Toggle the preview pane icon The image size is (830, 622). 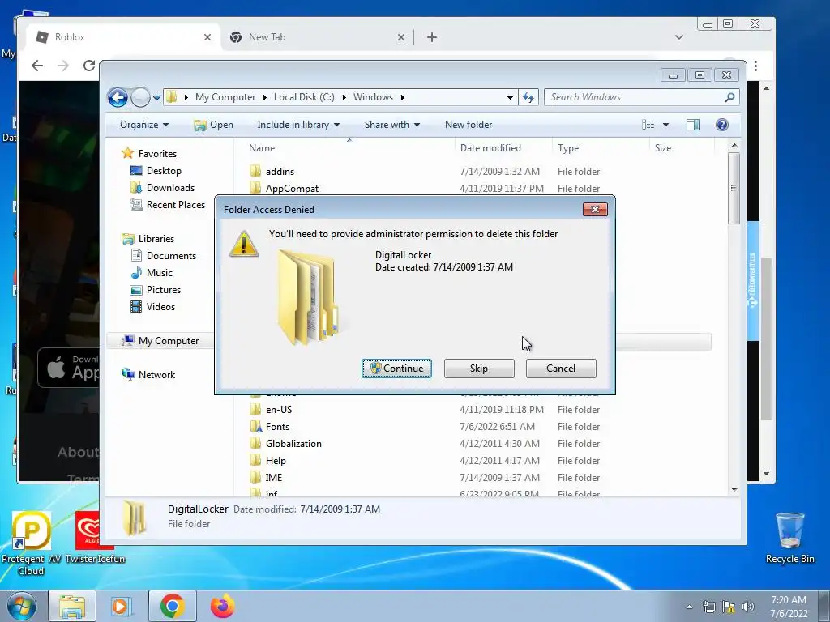692,125
